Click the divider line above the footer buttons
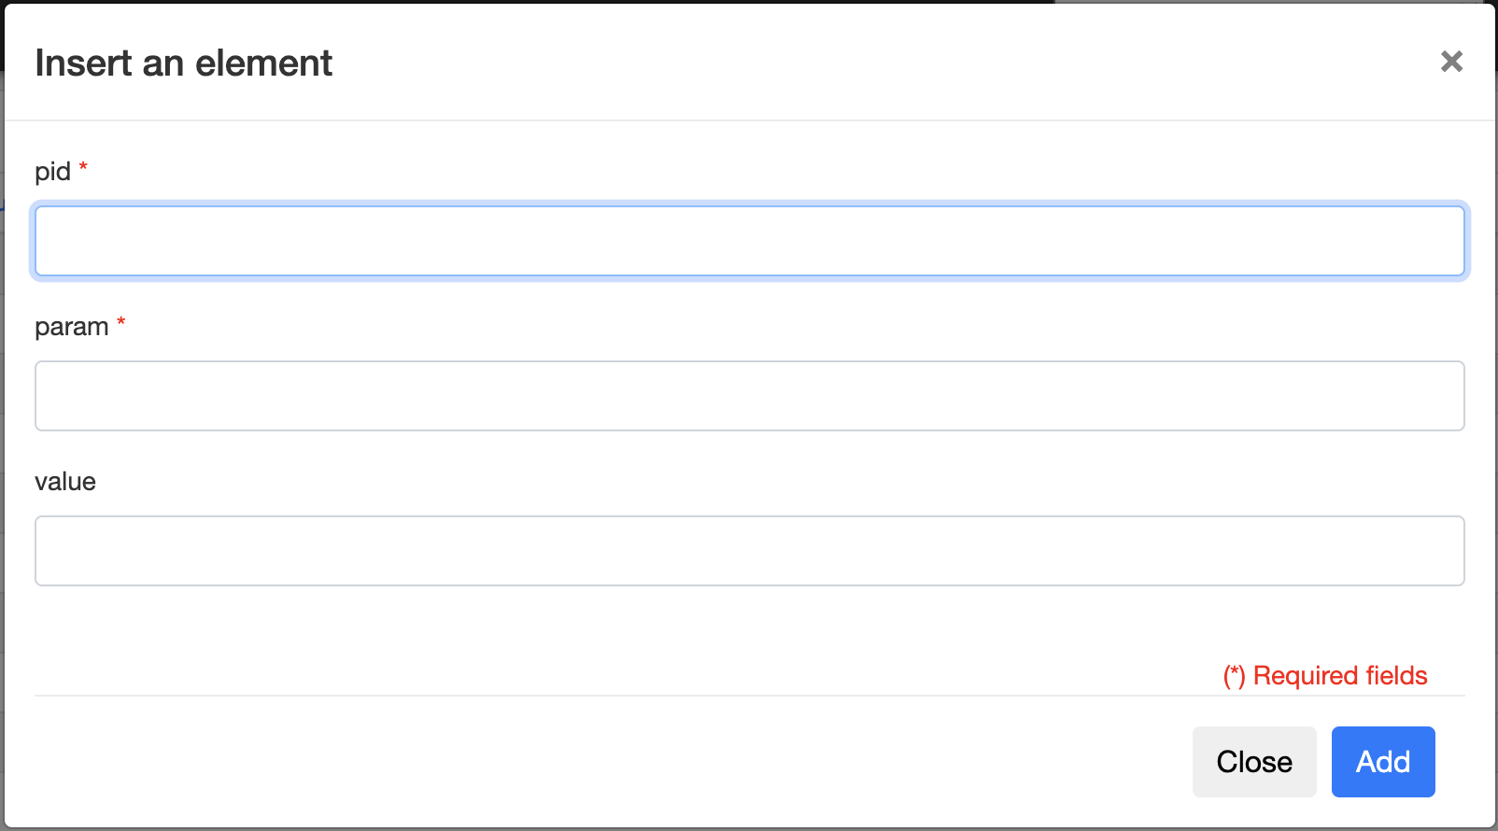1498x831 pixels. [x=749, y=696]
